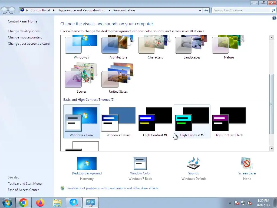Viewport: 277px width, 208px height.
Task: Open Windows Explorer from the taskbar
Action: 57,203
